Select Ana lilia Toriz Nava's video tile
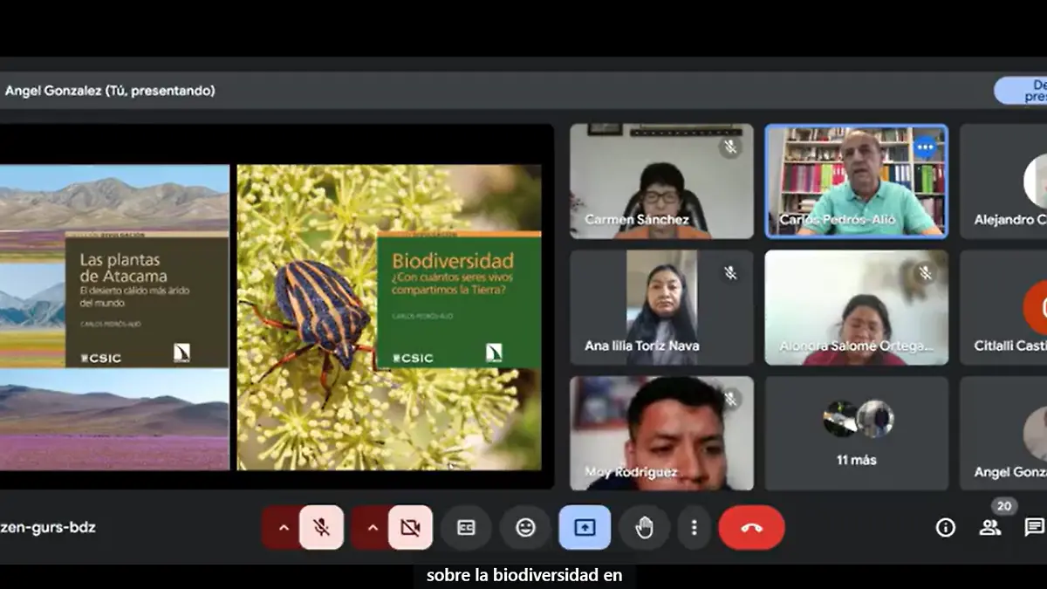Image resolution: width=1047 pixels, height=589 pixels. pos(661,307)
